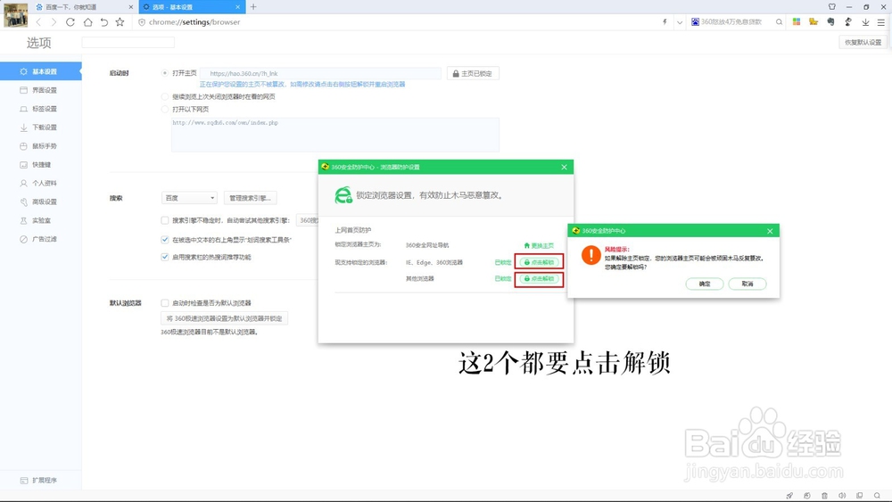This screenshot has height=502, width=892.
Task: Click the 更换主页 link in the dialog
Action: [x=539, y=245]
